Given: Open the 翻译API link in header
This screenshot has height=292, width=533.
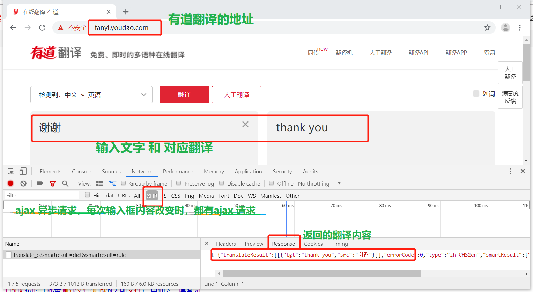Looking at the screenshot, I should pyautogui.click(x=419, y=53).
